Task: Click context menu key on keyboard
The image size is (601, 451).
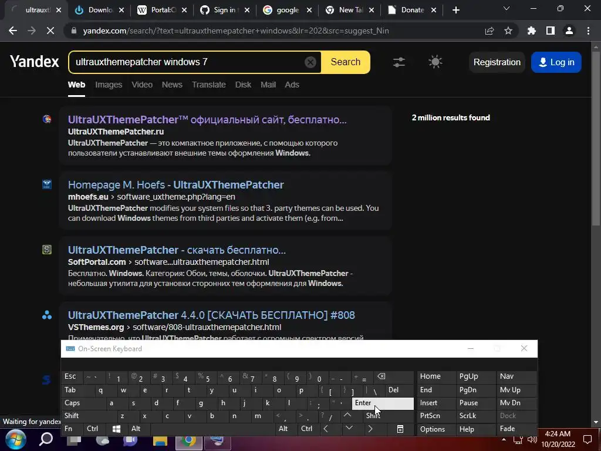Action: [400, 429]
